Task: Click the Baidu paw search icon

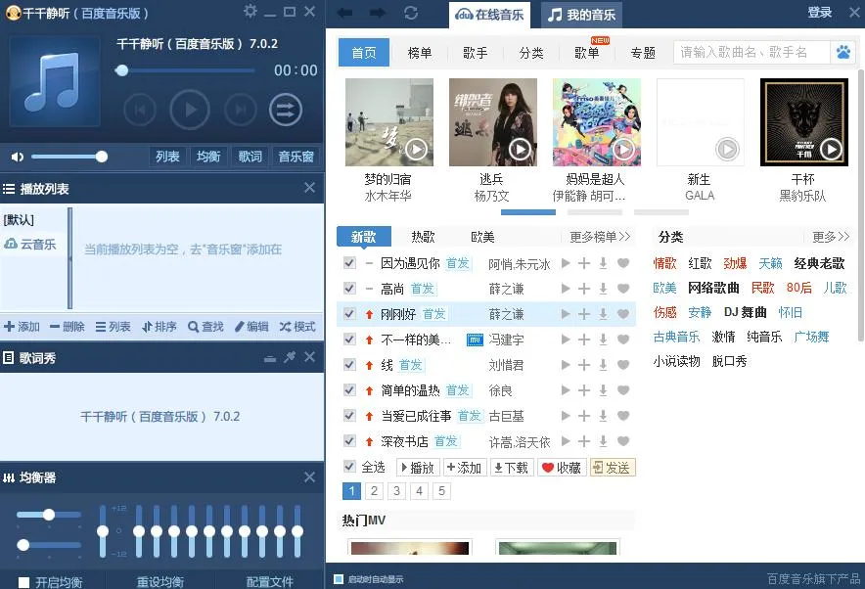Action: click(842, 53)
